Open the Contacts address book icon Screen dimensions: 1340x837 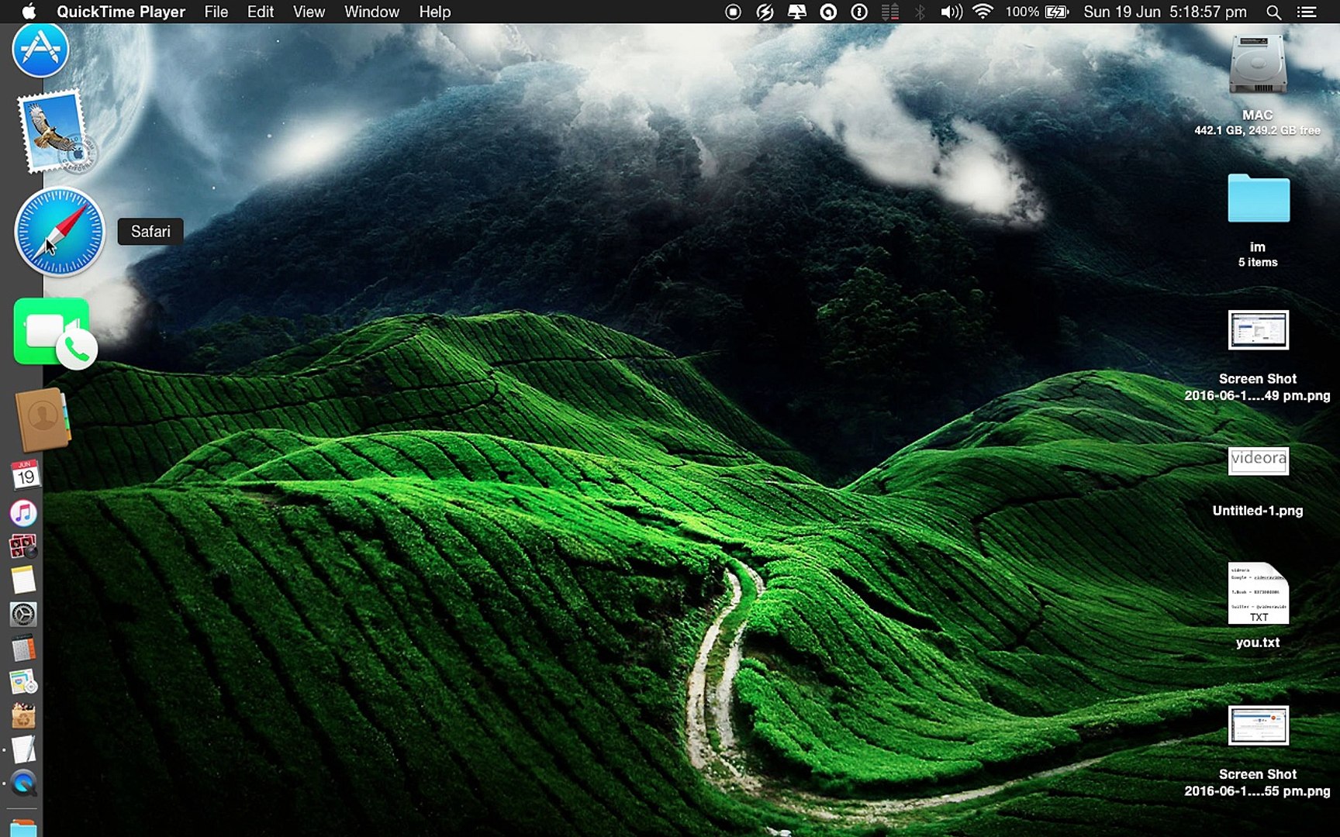(43, 419)
